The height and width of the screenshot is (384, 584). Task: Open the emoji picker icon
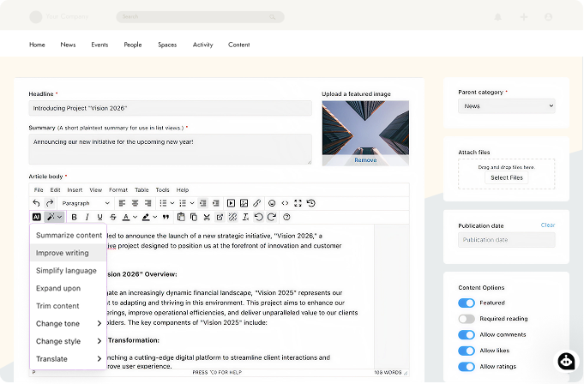pyautogui.click(x=272, y=203)
